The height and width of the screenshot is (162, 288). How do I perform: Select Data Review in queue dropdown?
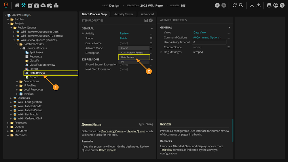(128, 57)
